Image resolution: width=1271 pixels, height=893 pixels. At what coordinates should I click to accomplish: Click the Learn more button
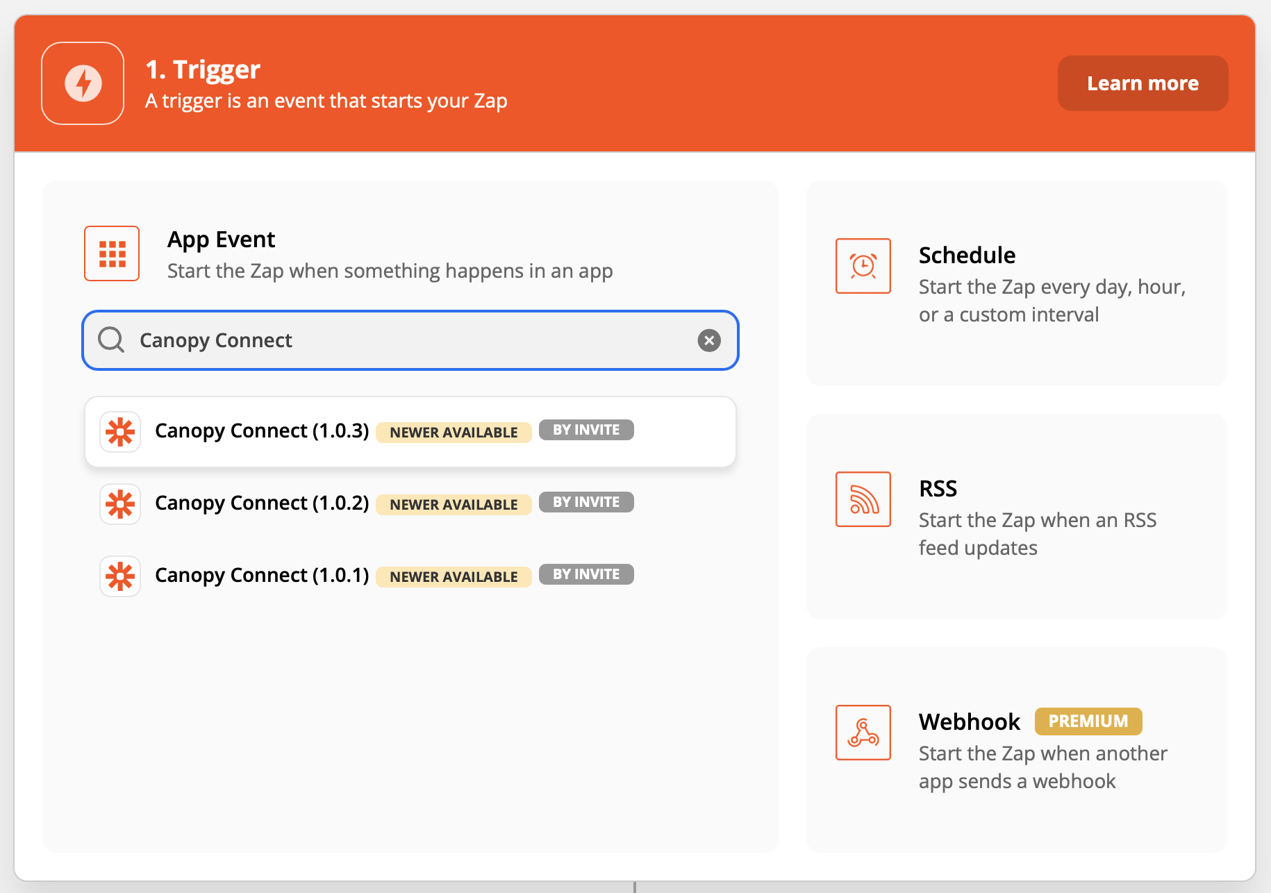(1143, 83)
